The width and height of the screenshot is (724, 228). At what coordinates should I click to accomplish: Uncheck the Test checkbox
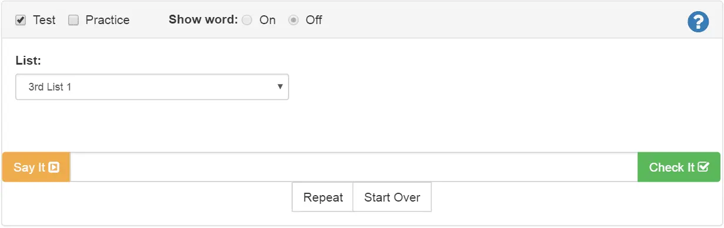tap(21, 21)
